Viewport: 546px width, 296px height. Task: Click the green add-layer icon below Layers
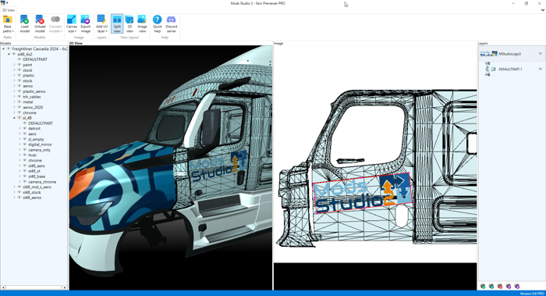pos(483,287)
